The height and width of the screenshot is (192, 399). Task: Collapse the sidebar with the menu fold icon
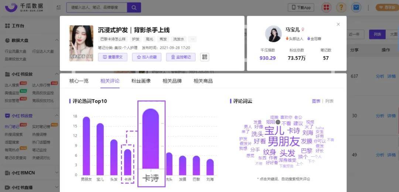[x=59, y=8]
